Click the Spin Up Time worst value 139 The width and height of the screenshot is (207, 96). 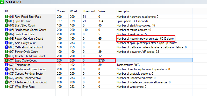(72, 21)
